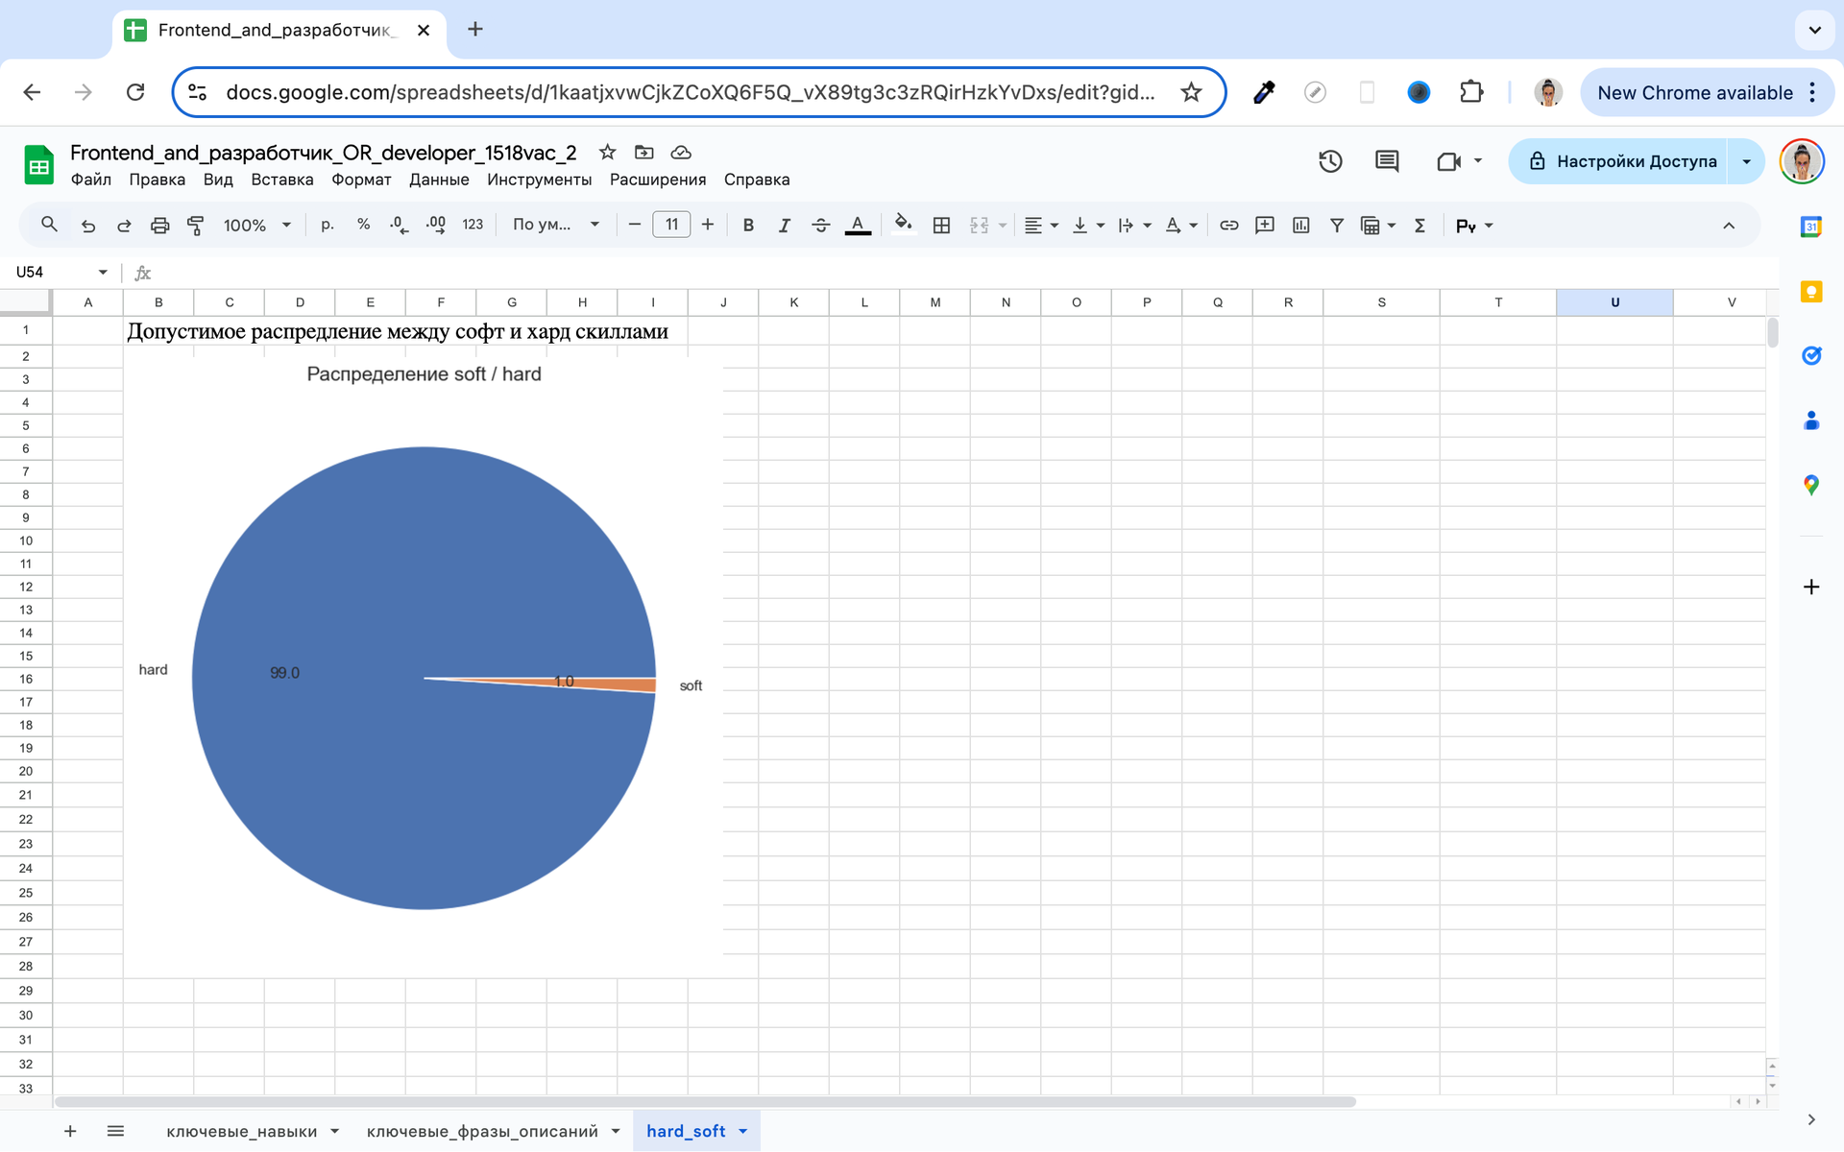Open the Правка menu
This screenshot has width=1844, height=1152.
[x=157, y=180]
